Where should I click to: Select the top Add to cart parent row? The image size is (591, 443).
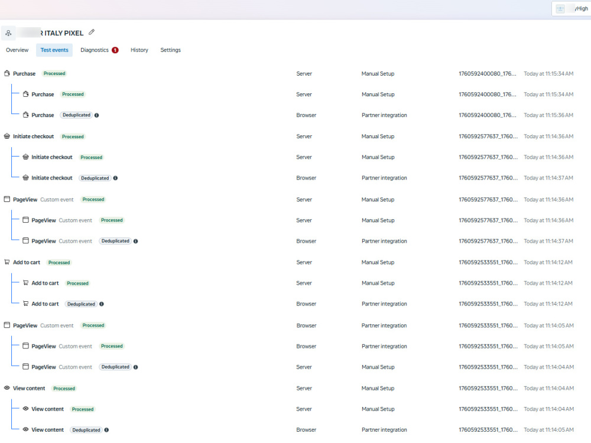(295, 262)
